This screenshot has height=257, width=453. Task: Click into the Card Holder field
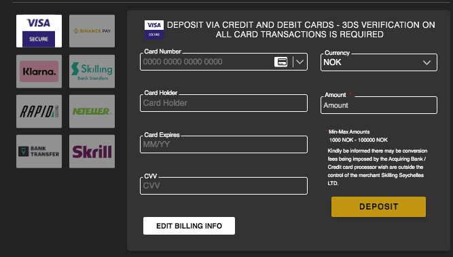tap(223, 103)
